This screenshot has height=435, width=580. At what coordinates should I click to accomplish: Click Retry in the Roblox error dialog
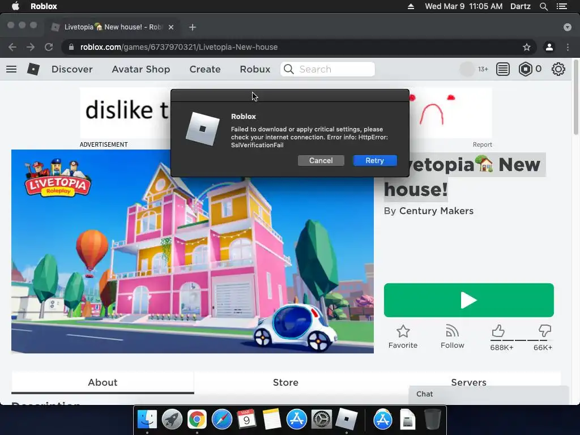coord(375,160)
